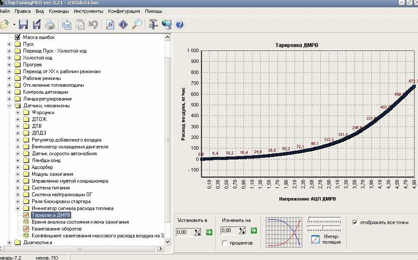Click green arrow next to Изменить на

pyautogui.click(x=254, y=230)
